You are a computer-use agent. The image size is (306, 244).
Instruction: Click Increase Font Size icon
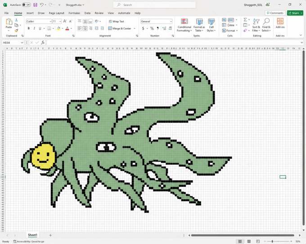tap(65, 21)
